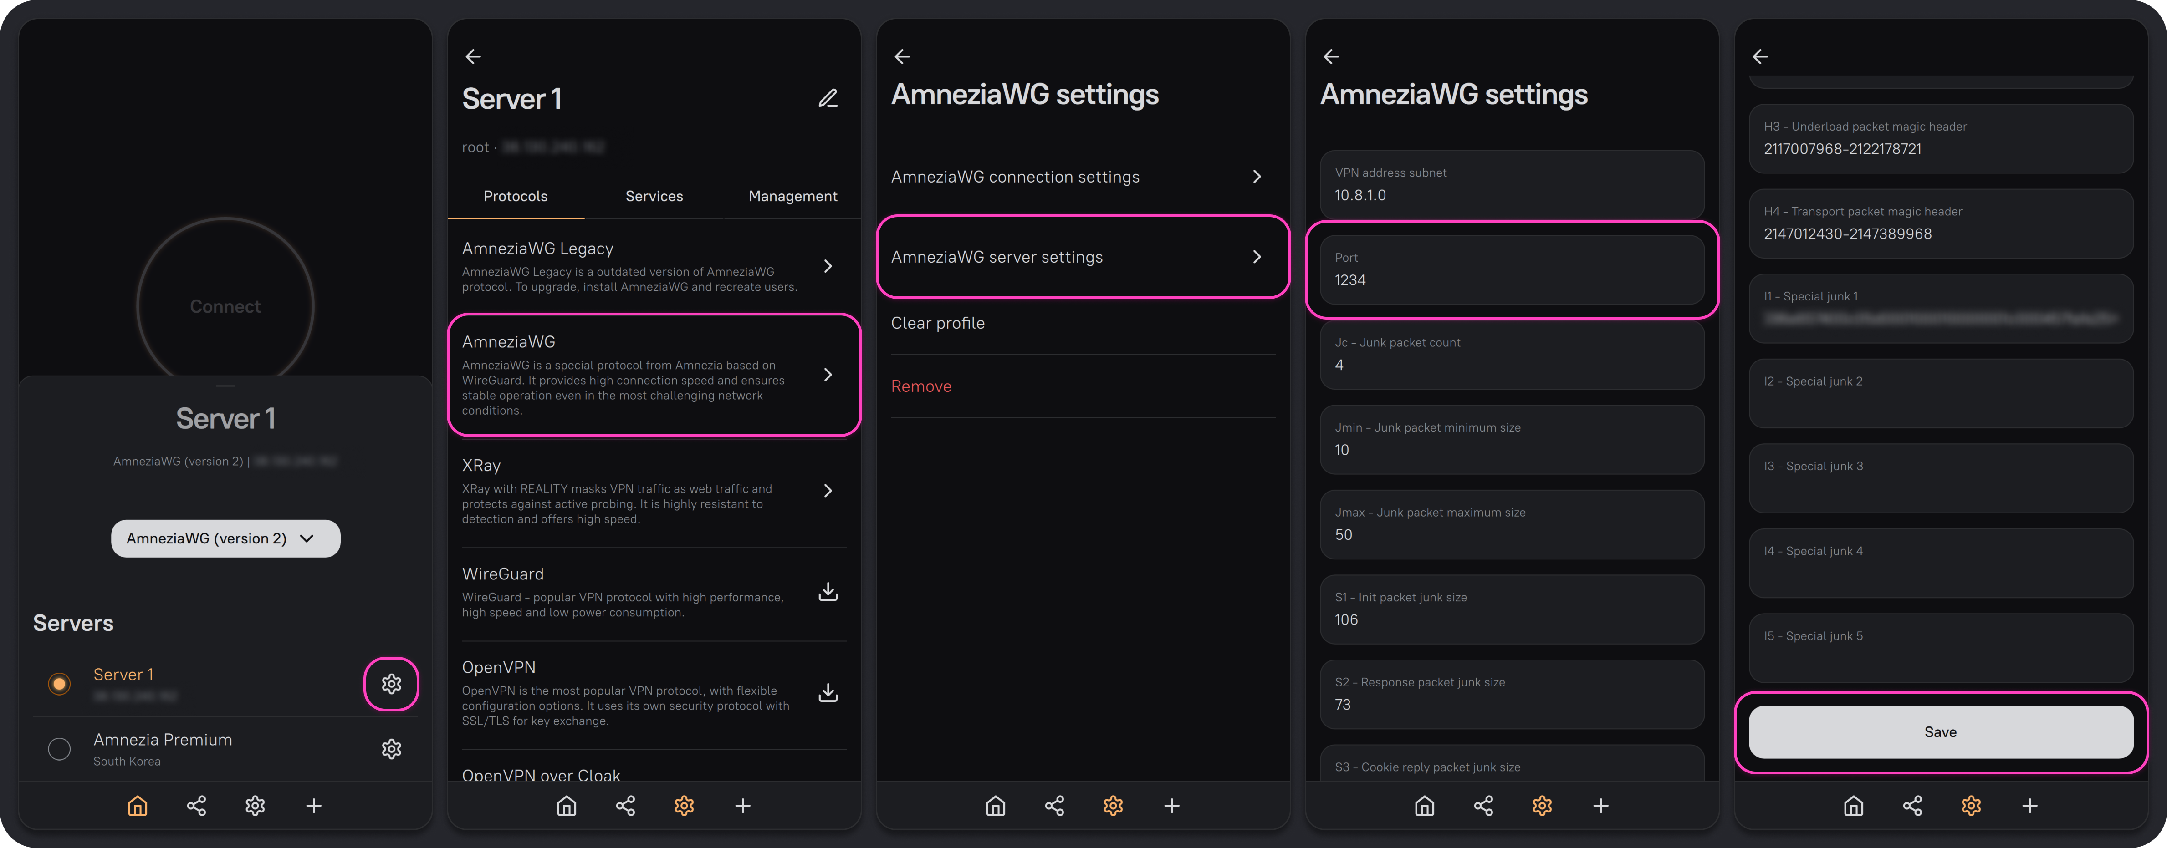
Task: Click the pencil edit icon beside Server 1
Action: pyautogui.click(x=828, y=98)
